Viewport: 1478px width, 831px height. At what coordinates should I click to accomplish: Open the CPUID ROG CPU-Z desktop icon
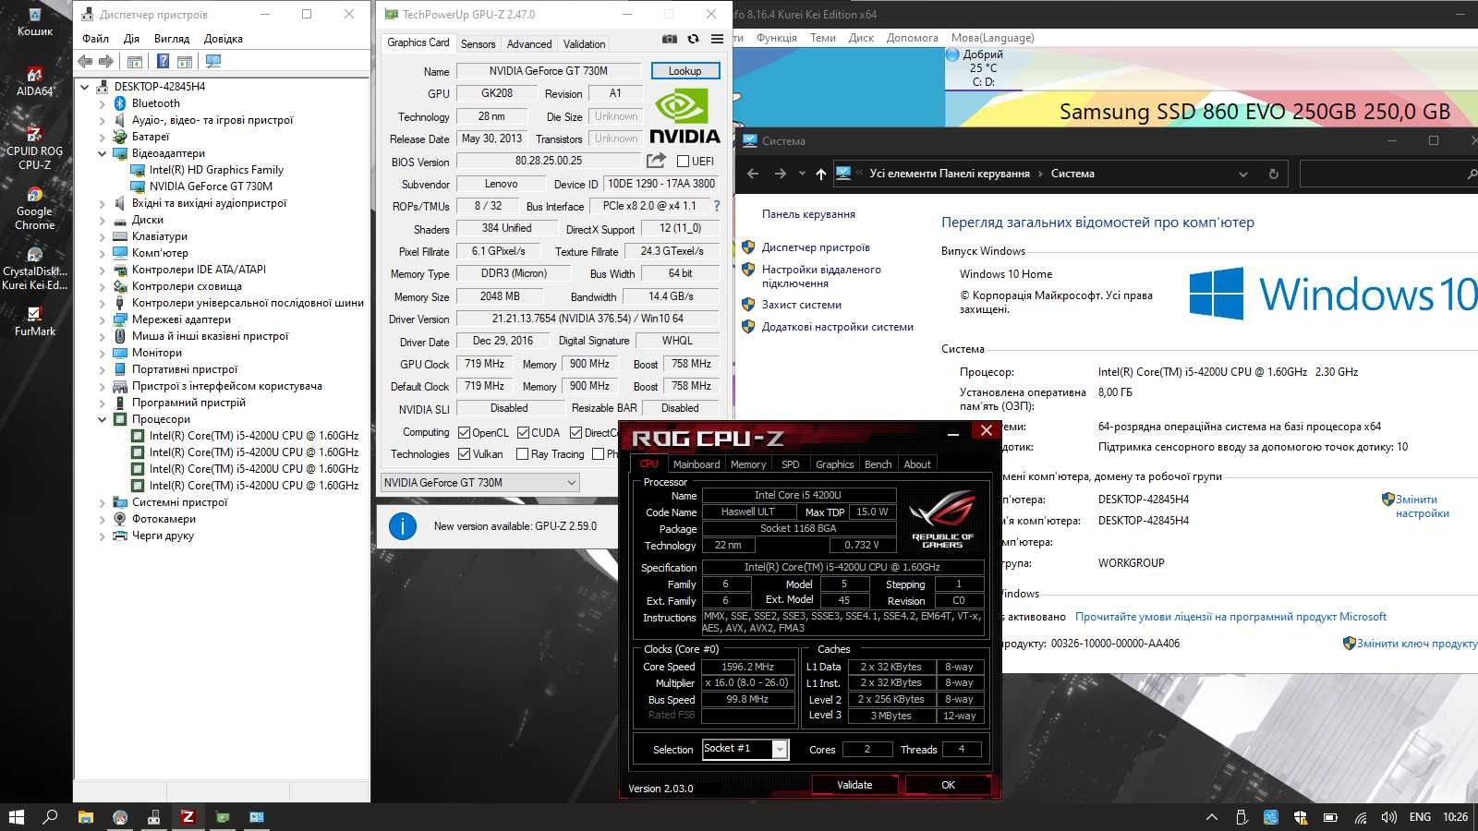coord(34,148)
